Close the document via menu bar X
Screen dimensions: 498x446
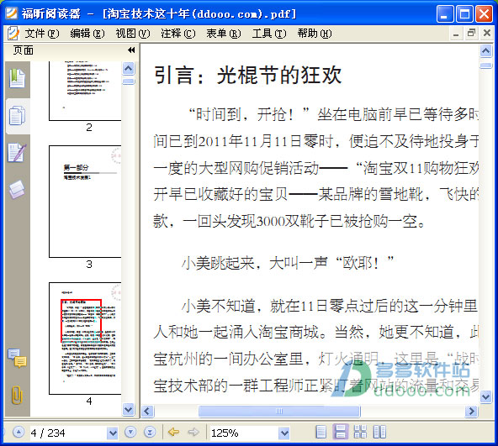point(486,33)
